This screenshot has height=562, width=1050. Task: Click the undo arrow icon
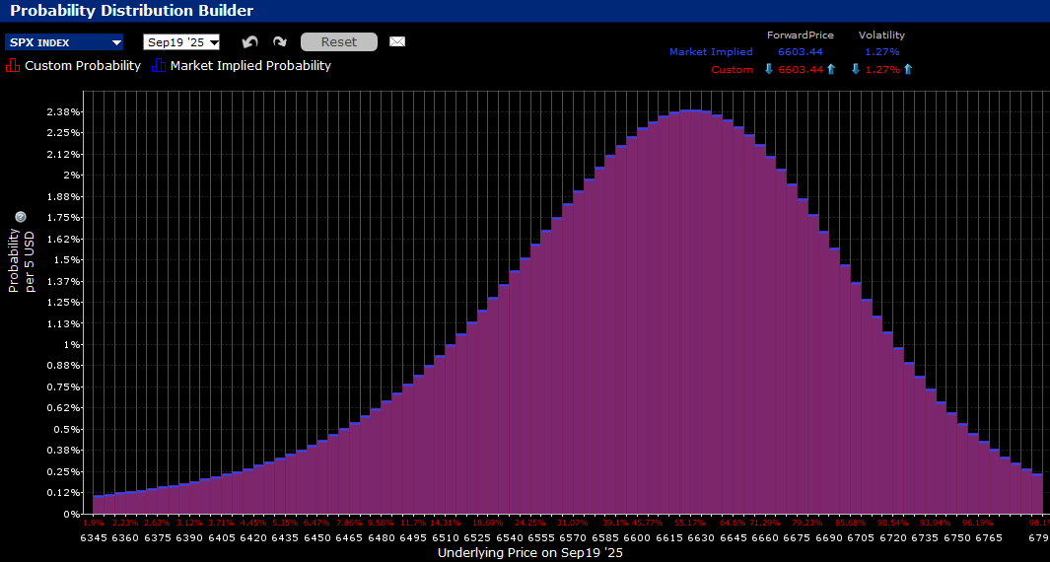249,42
